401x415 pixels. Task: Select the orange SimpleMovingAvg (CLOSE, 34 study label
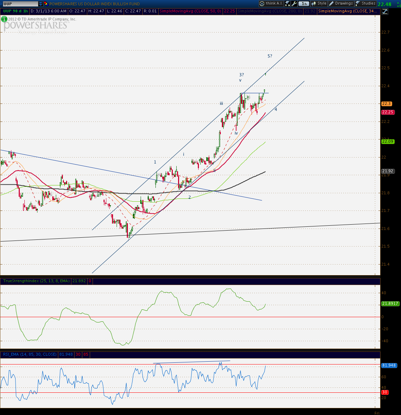[348, 11]
